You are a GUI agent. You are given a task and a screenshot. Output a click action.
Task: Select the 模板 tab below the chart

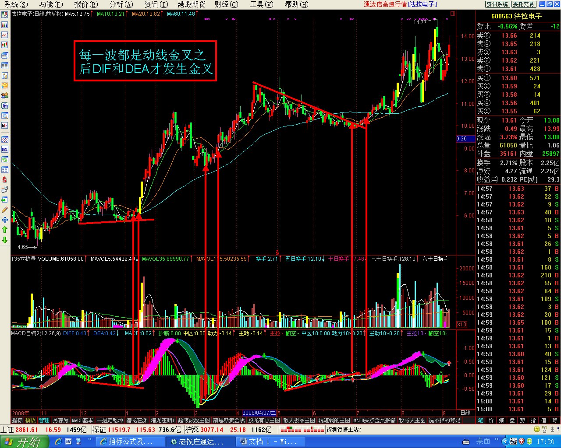pos(31,420)
